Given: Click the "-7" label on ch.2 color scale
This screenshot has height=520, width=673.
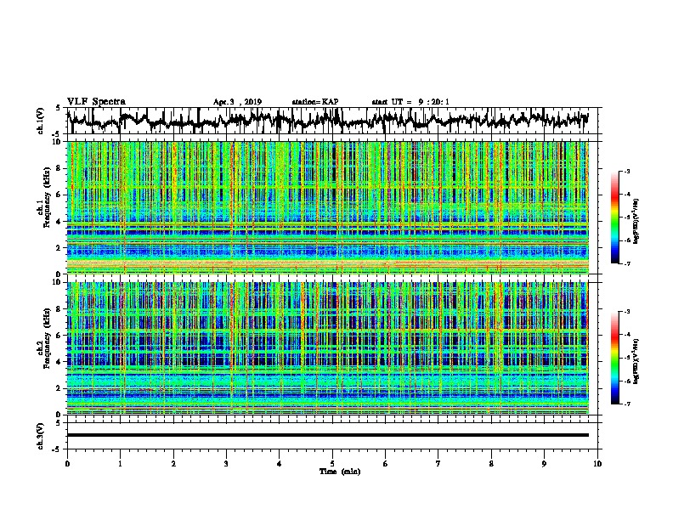Looking at the screenshot, I should (x=626, y=404).
